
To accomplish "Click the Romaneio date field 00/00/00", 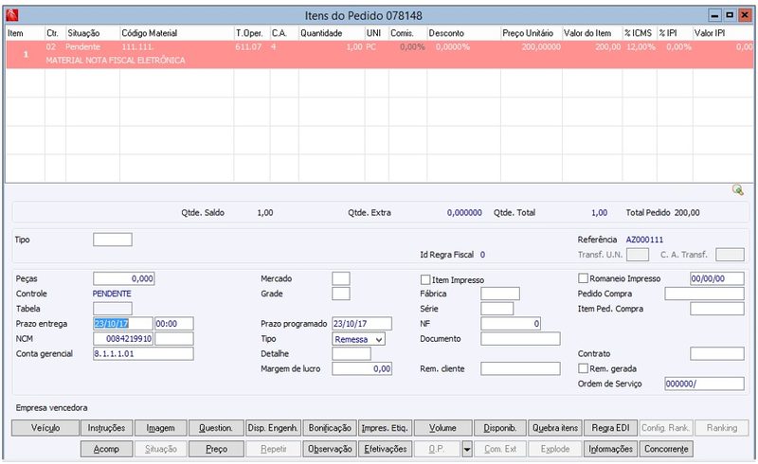I will 717,278.
